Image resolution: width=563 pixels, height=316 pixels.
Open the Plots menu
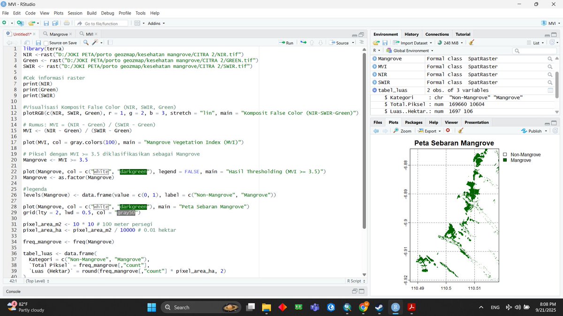(x=59, y=13)
